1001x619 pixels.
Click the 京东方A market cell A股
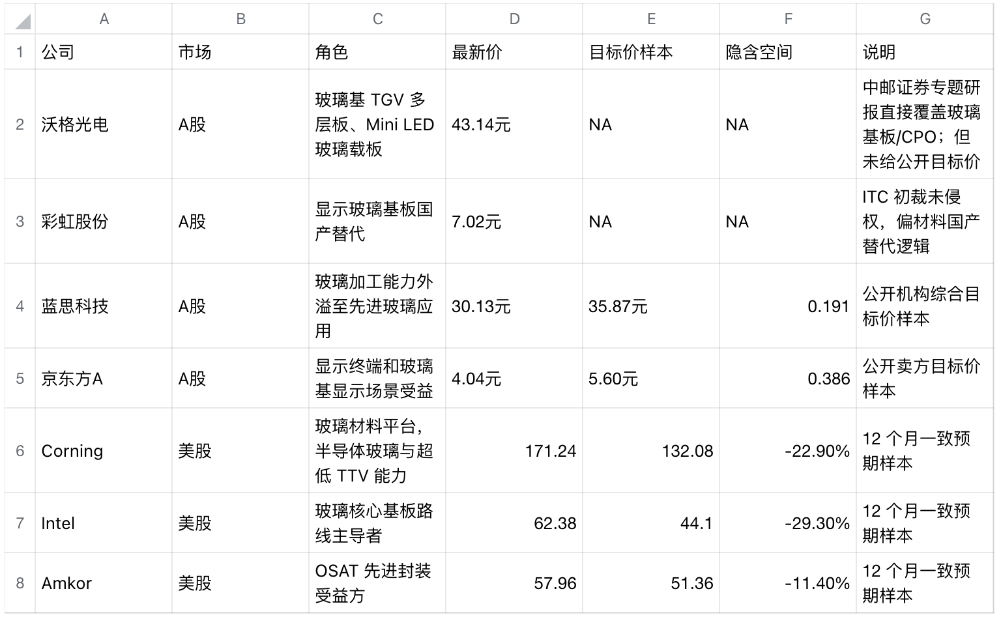pos(240,379)
